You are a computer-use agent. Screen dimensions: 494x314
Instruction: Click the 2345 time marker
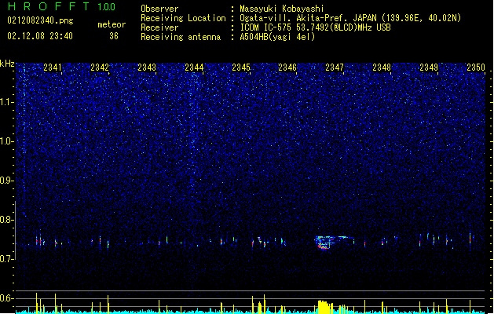point(241,68)
